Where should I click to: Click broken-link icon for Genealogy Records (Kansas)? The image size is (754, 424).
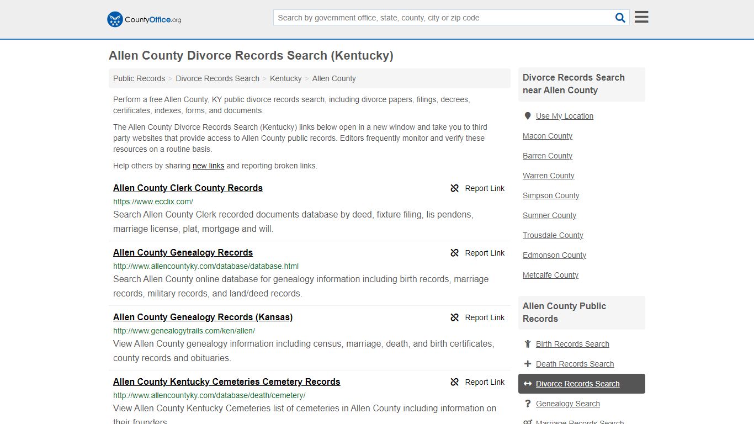tap(455, 317)
